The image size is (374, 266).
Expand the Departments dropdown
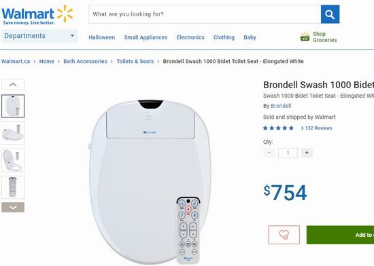39,36
